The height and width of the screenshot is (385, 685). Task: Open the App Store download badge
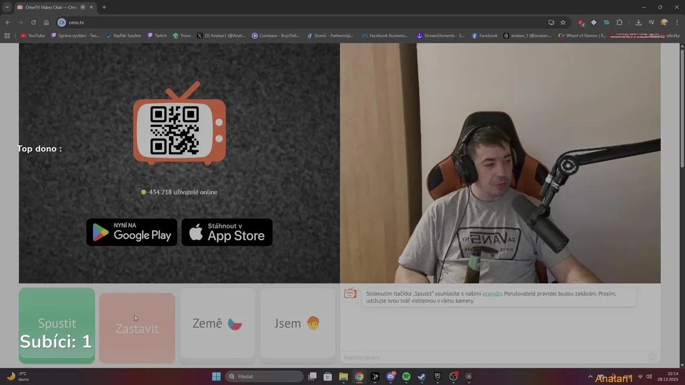227,232
